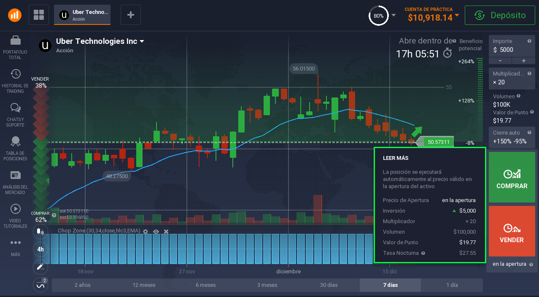Click the 50.57311 current price tag

[439, 142]
